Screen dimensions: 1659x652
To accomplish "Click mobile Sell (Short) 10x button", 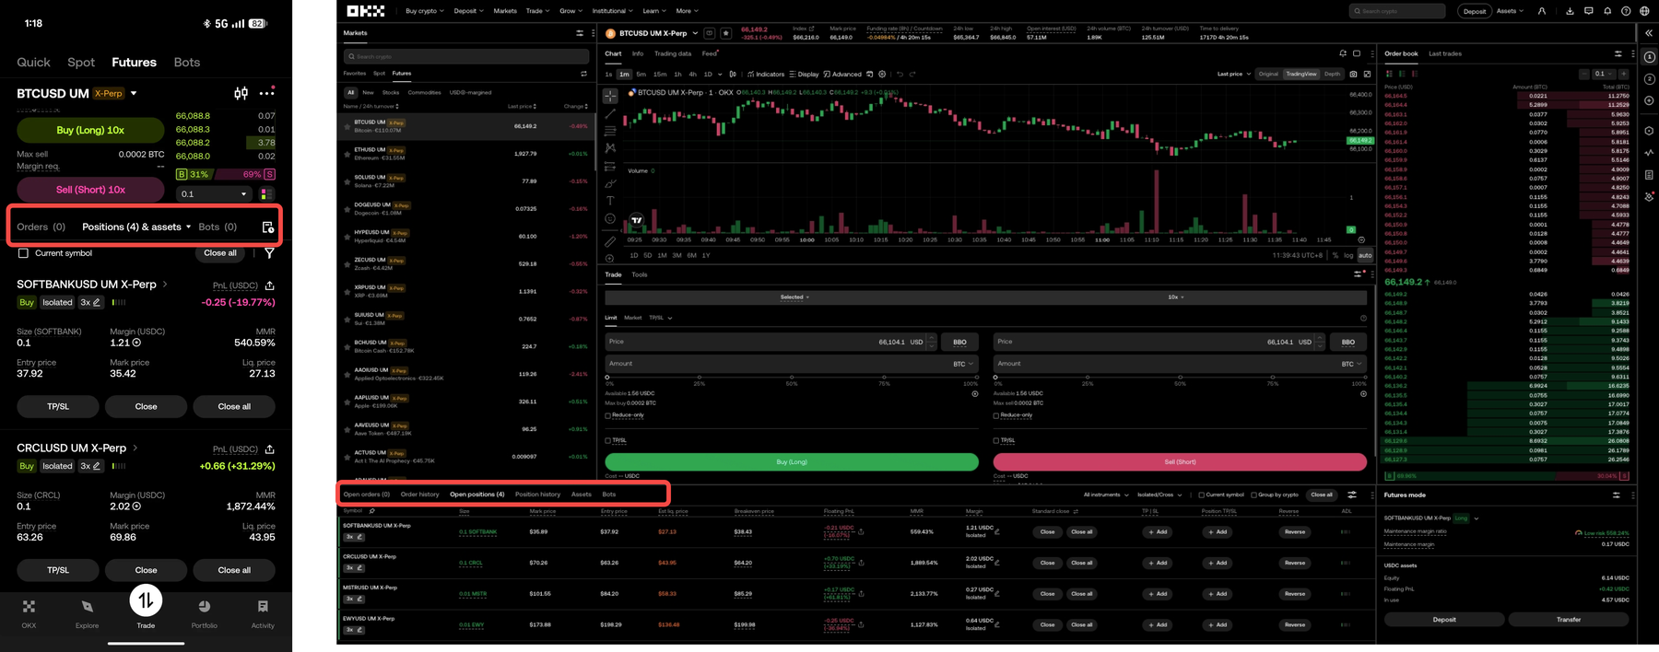I will pos(90,190).
